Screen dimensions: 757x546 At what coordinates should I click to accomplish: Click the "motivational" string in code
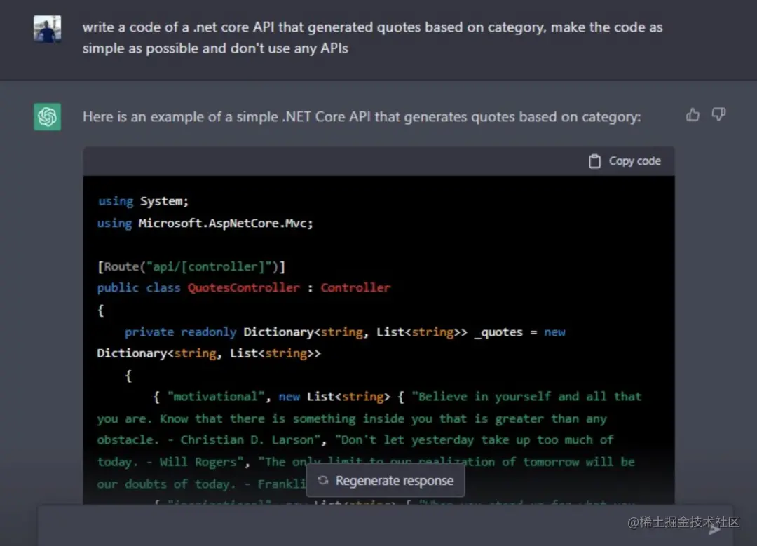[216, 397]
